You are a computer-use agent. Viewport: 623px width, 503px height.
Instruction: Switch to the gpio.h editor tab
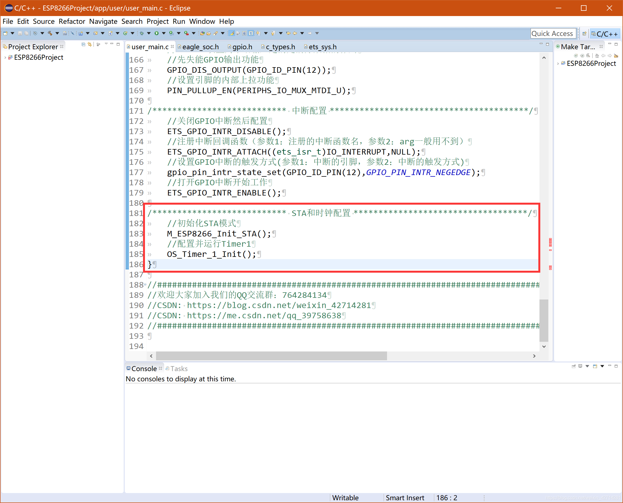click(242, 47)
